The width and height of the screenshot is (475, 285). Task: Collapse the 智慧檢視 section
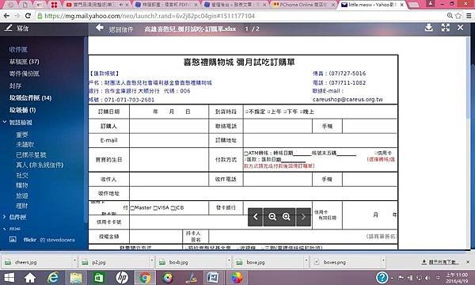pos(5,122)
